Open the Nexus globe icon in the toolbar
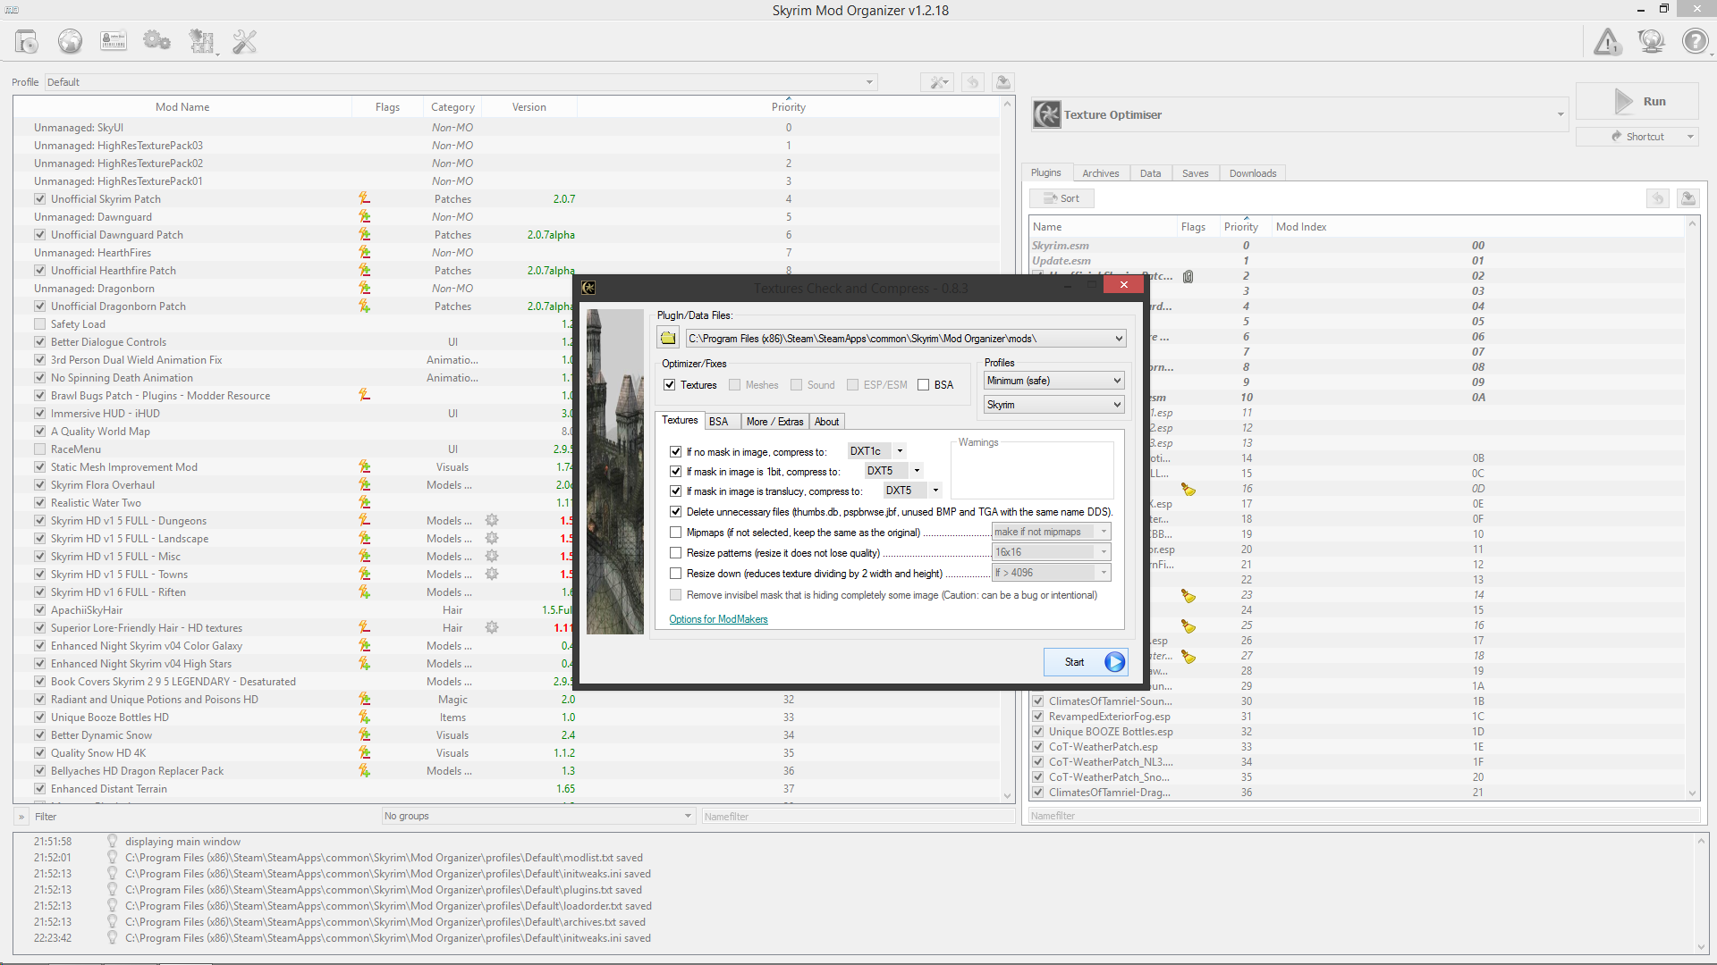This screenshot has width=1717, height=965. (x=70, y=41)
